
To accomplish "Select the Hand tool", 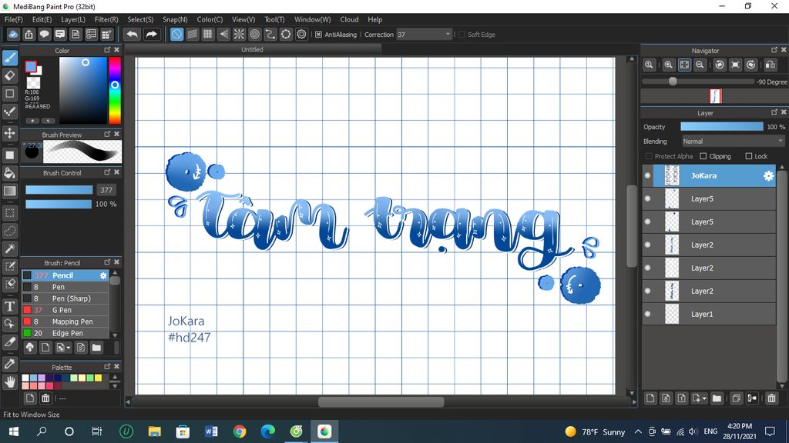I will click(10, 381).
